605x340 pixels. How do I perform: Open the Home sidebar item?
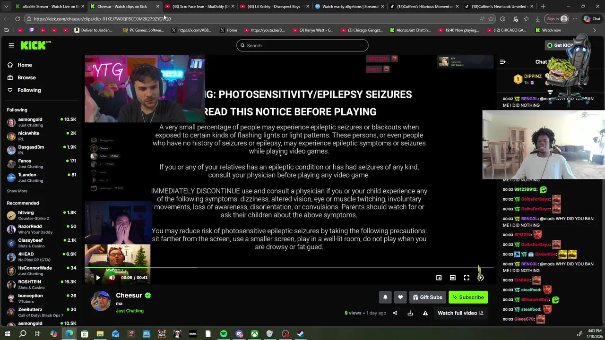[25, 65]
